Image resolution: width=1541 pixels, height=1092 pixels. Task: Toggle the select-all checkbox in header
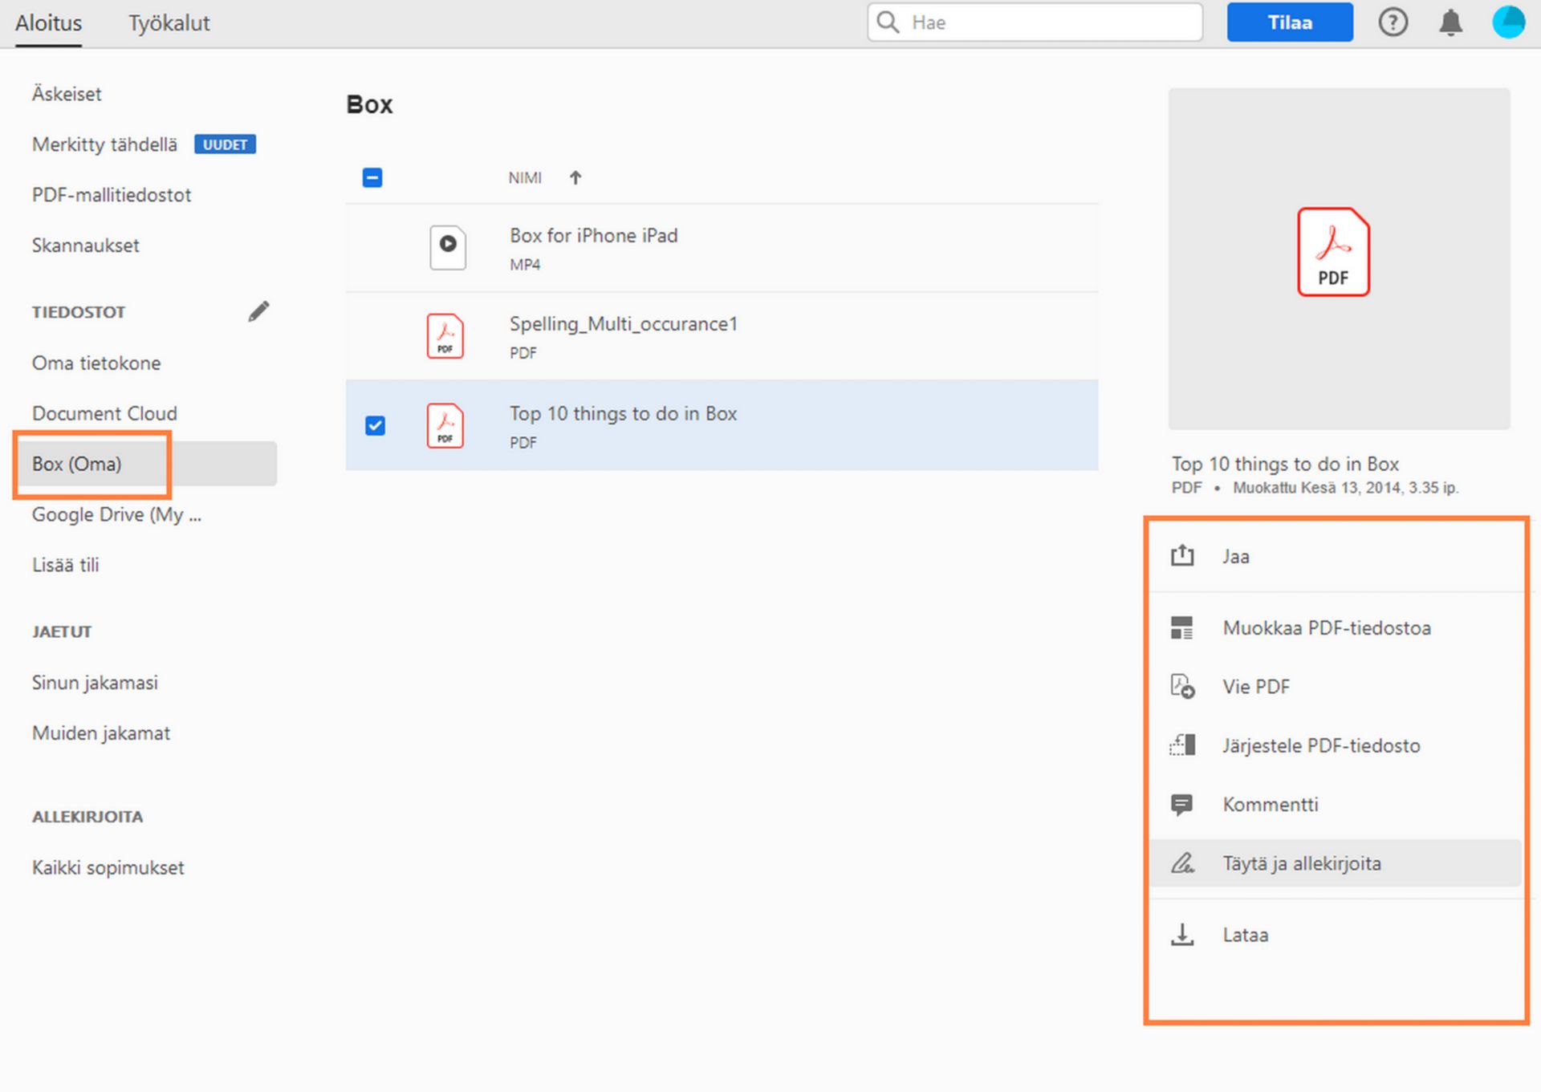click(372, 177)
